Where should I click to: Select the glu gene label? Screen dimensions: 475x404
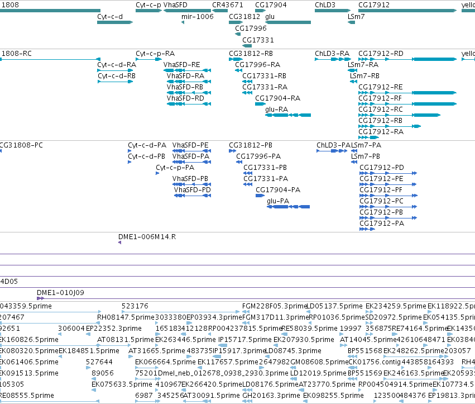[x=270, y=17]
